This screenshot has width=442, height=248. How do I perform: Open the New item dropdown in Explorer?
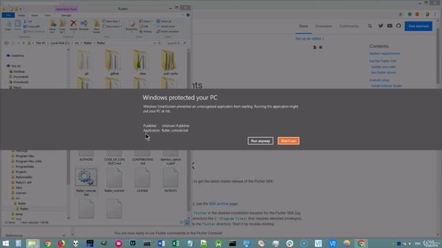[111, 21]
